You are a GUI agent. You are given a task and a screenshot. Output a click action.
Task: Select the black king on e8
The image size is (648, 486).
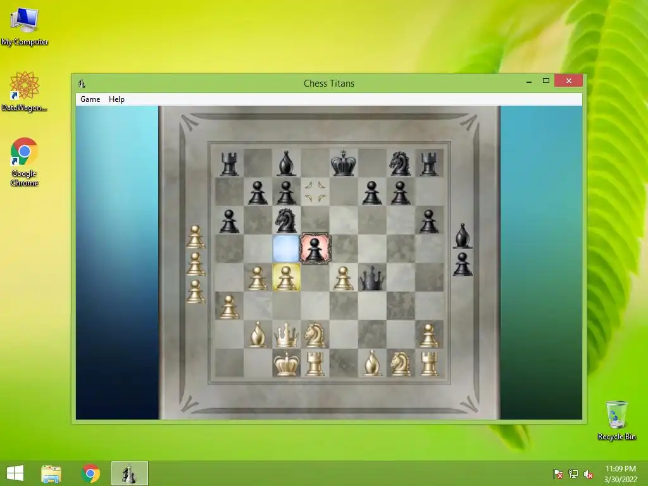pos(343,163)
